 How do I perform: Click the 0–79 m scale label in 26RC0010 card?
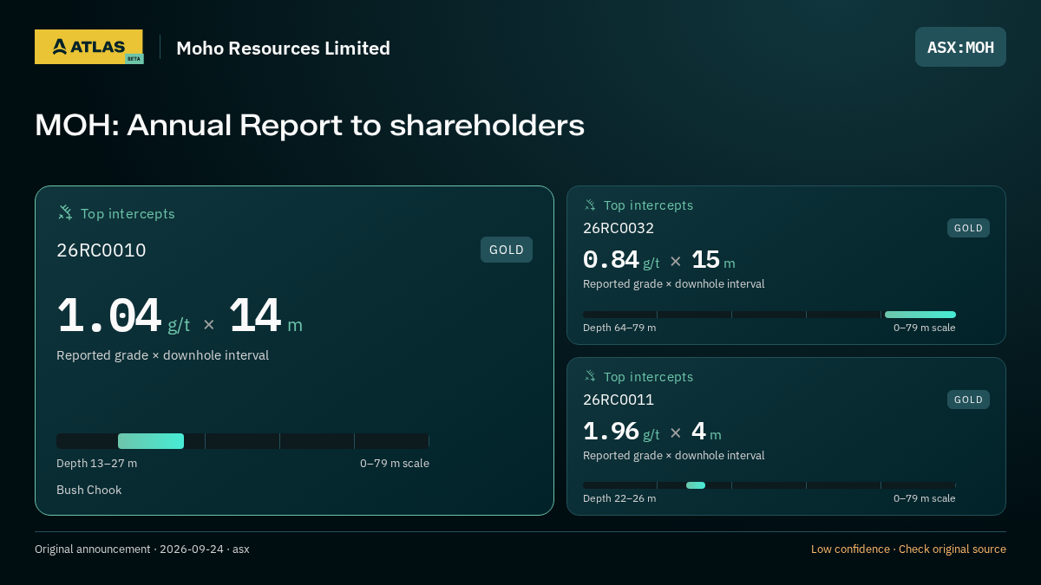click(395, 464)
